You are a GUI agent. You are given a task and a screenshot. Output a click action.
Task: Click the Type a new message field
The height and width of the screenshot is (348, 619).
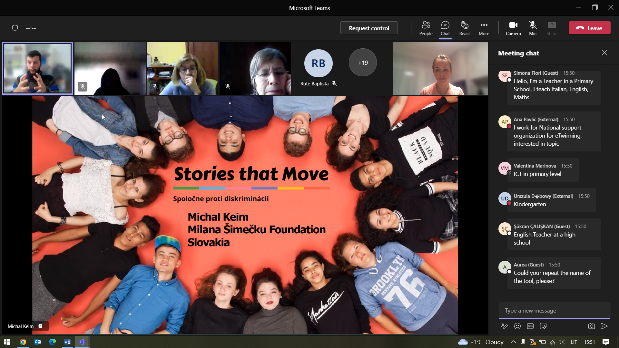554,310
